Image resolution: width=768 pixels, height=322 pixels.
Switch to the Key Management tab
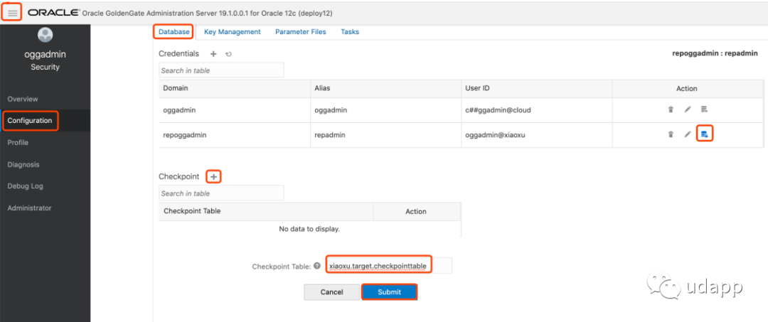pyautogui.click(x=232, y=32)
